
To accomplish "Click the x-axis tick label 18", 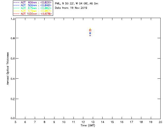I will pos(141,122).
